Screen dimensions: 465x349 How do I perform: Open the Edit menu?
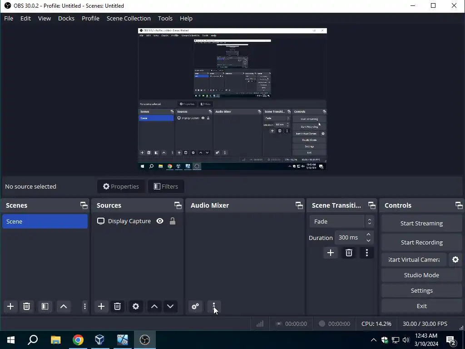click(25, 18)
